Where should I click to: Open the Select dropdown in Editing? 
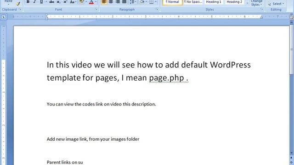pos(276,4)
